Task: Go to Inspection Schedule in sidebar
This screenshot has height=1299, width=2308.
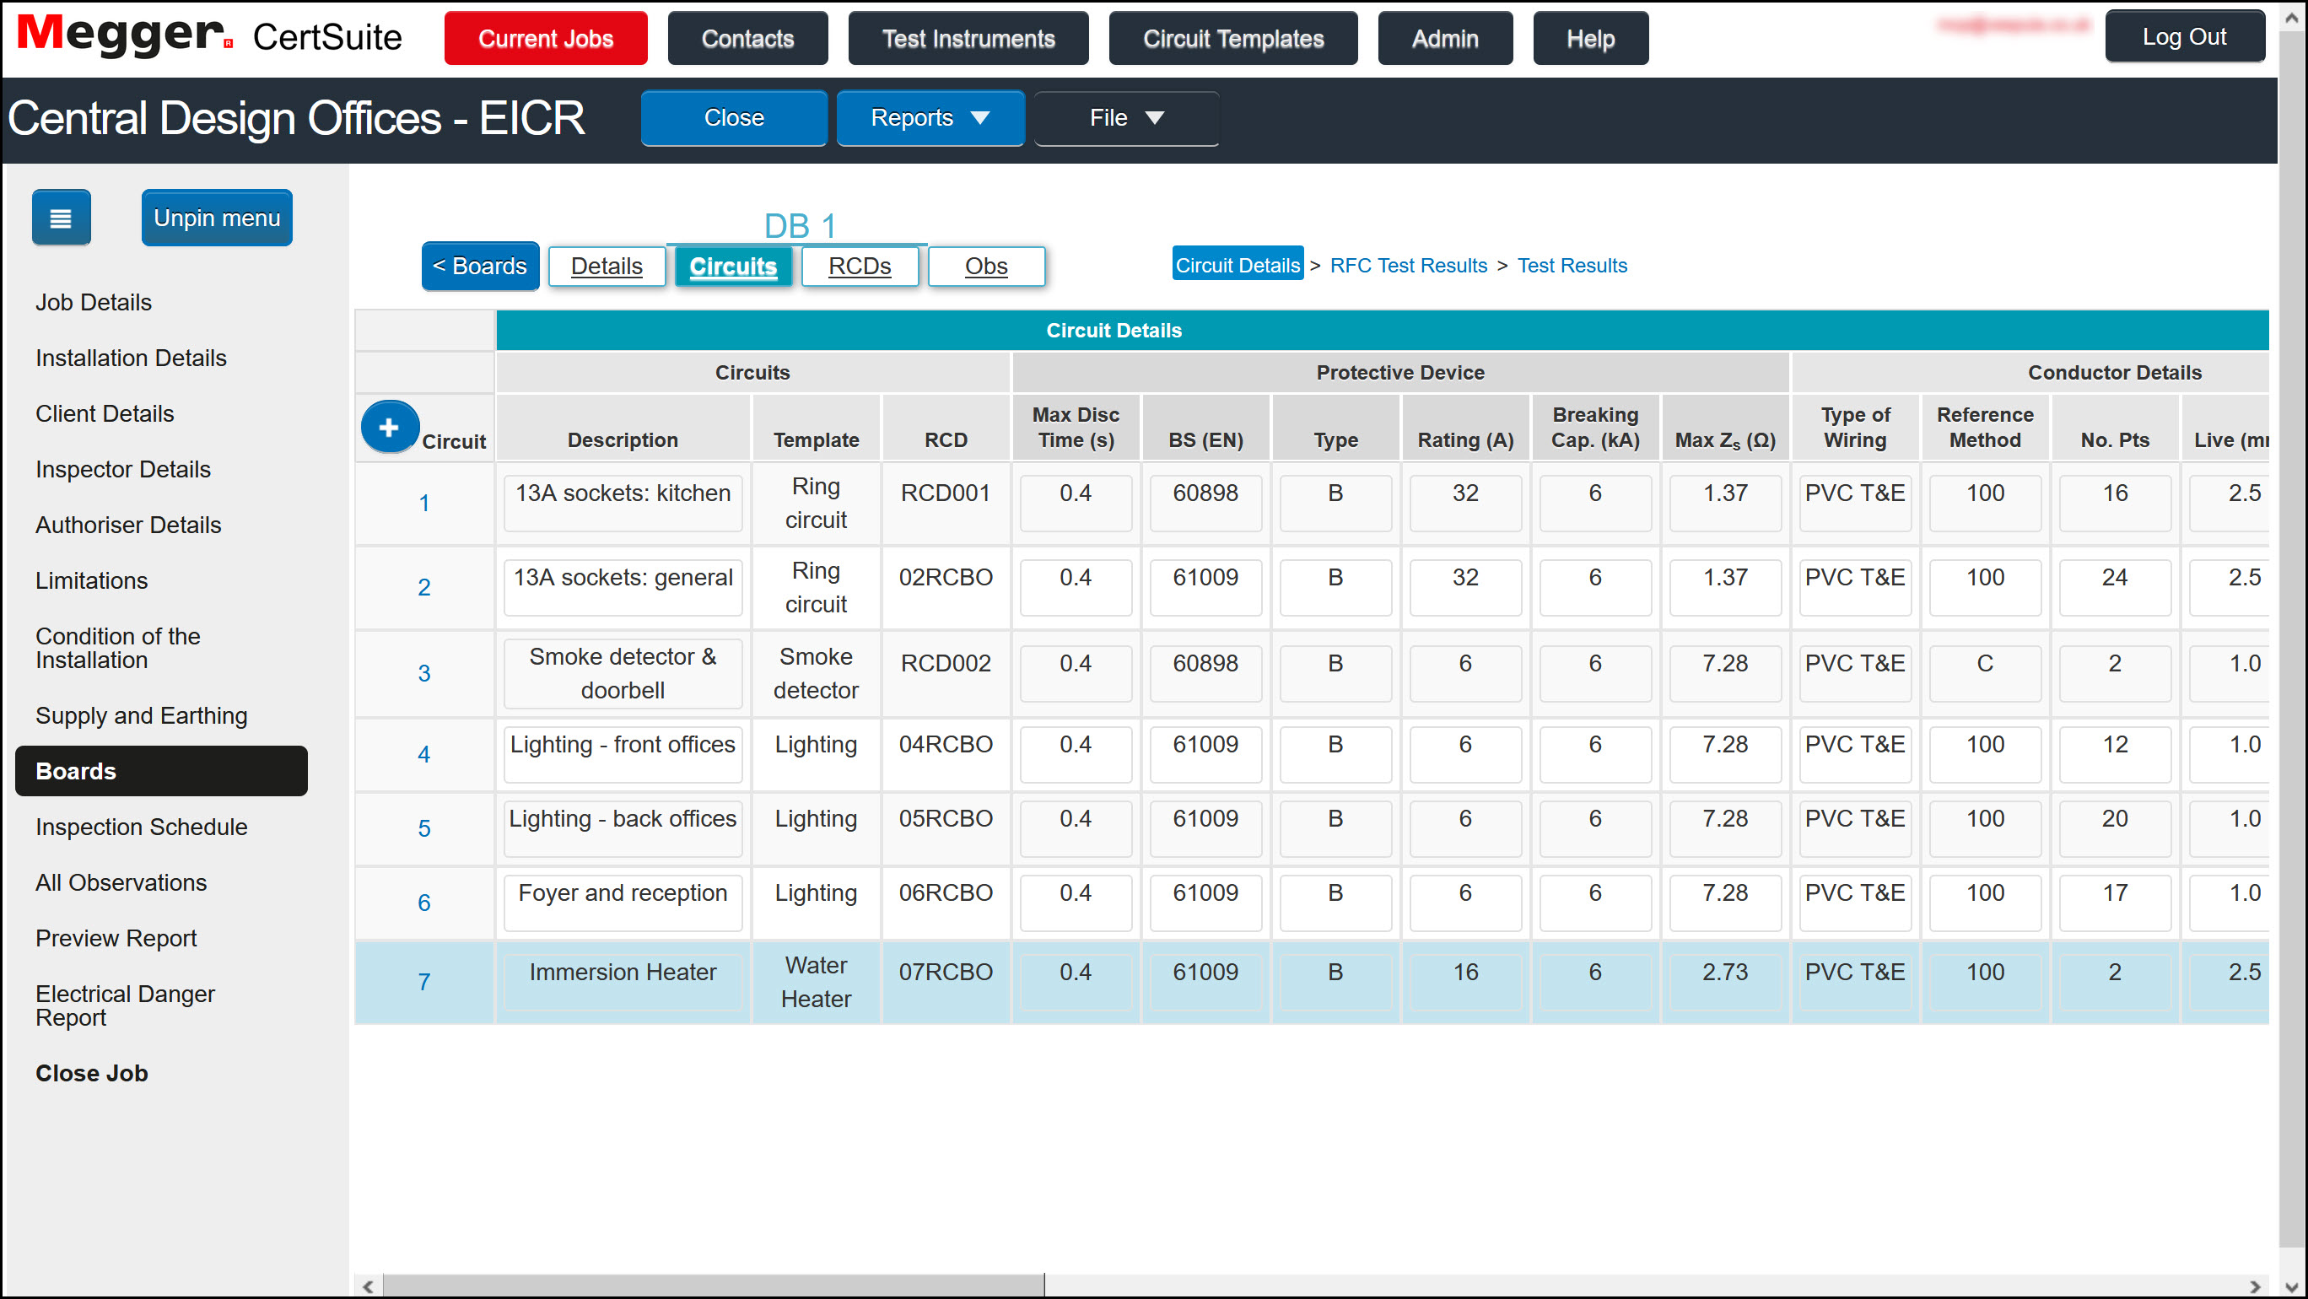Action: click(x=142, y=827)
